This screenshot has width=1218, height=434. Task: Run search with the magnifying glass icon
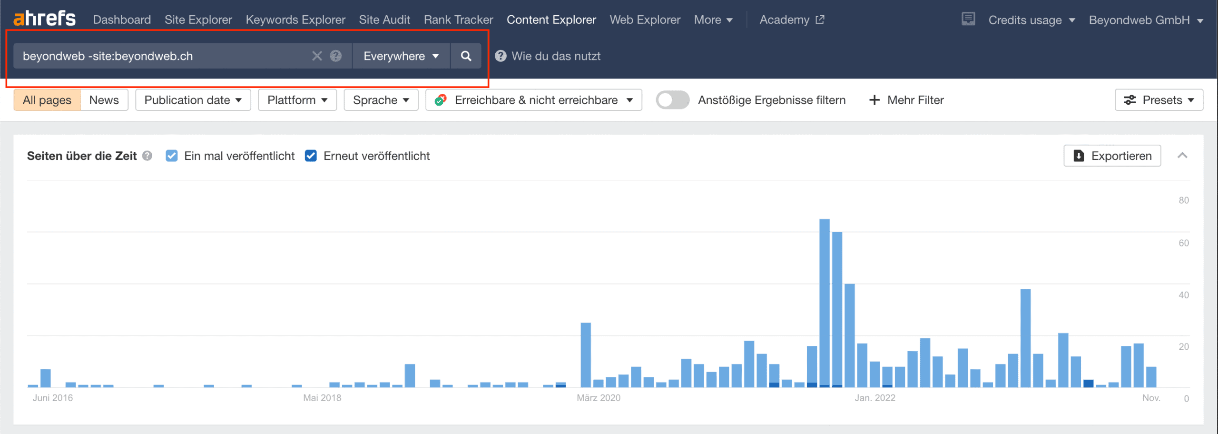point(466,56)
